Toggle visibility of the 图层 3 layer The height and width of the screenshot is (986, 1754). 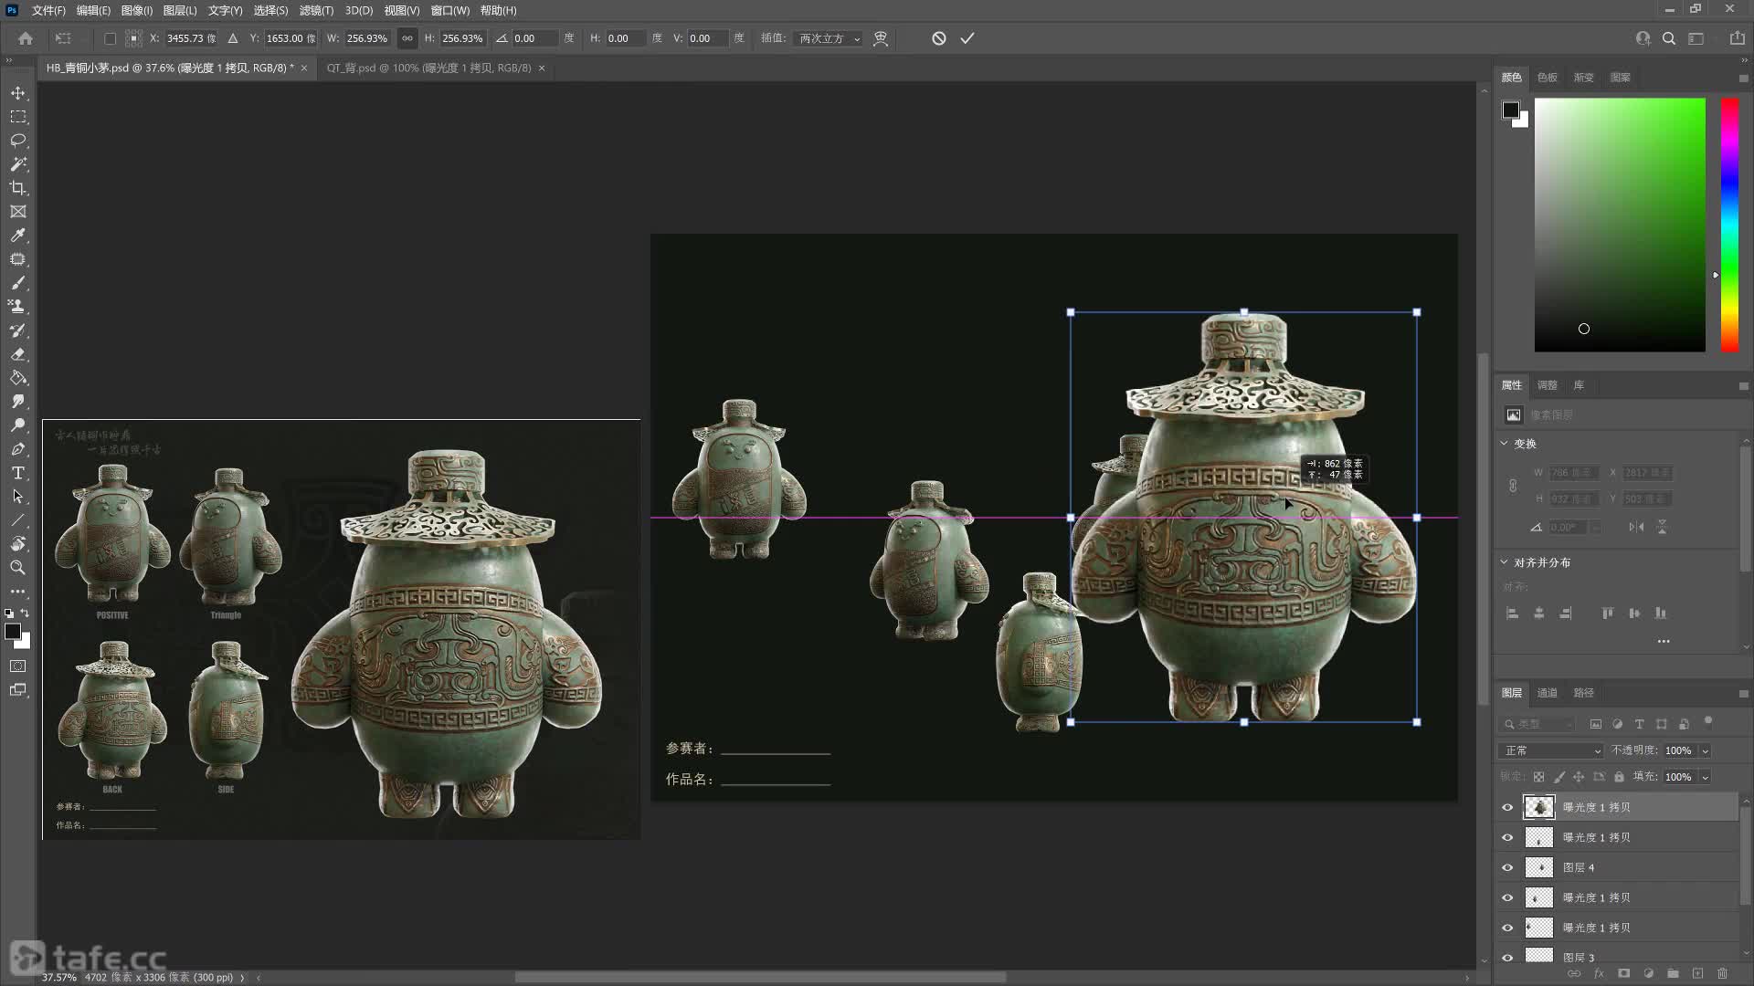pyautogui.click(x=1507, y=958)
